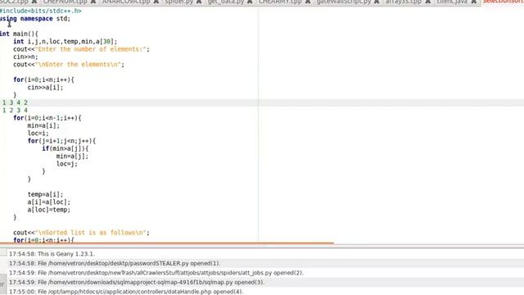524x295 pixels.
Task: Select the dataHandle.php opened message
Action: coord(126,292)
